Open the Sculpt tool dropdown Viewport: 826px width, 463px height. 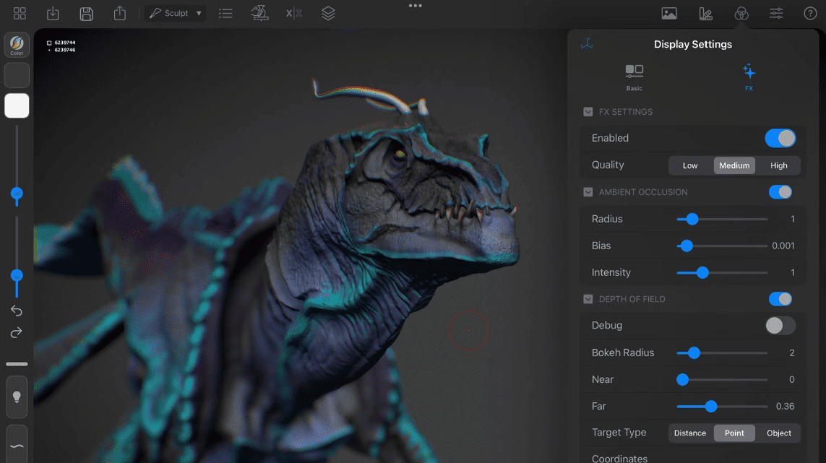coord(175,12)
